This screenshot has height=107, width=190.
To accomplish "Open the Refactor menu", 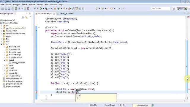I will point(40,5).
